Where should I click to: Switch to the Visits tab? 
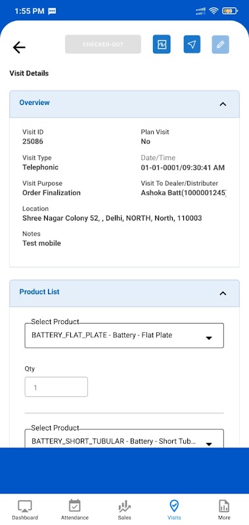174,510
